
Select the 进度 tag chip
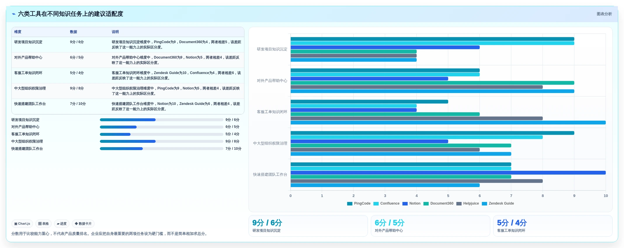click(x=62, y=224)
